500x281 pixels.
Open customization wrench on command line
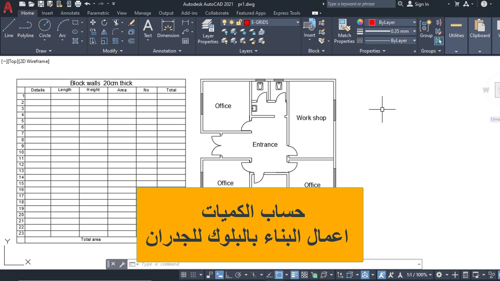tap(122, 264)
